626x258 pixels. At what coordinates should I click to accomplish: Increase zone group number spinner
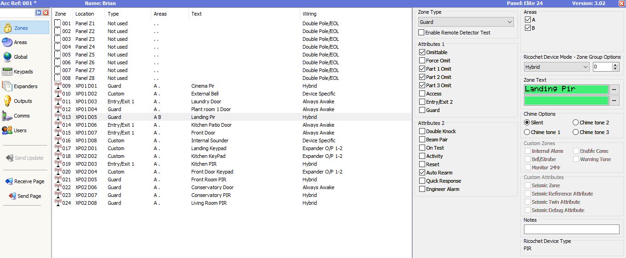click(x=615, y=65)
